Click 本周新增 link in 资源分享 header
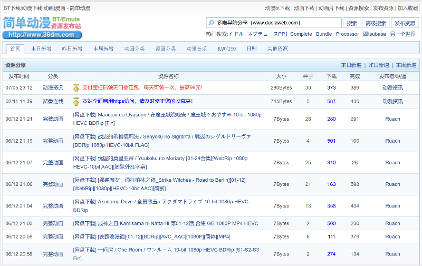This screenshot has width=422, height=266. [x=406, y=65]
